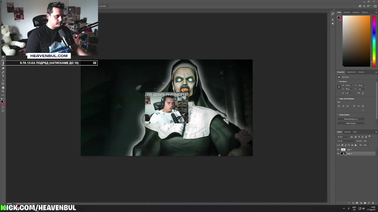
Task: Switch to the Adjustments tab
Action: click(x=351, y=72)
